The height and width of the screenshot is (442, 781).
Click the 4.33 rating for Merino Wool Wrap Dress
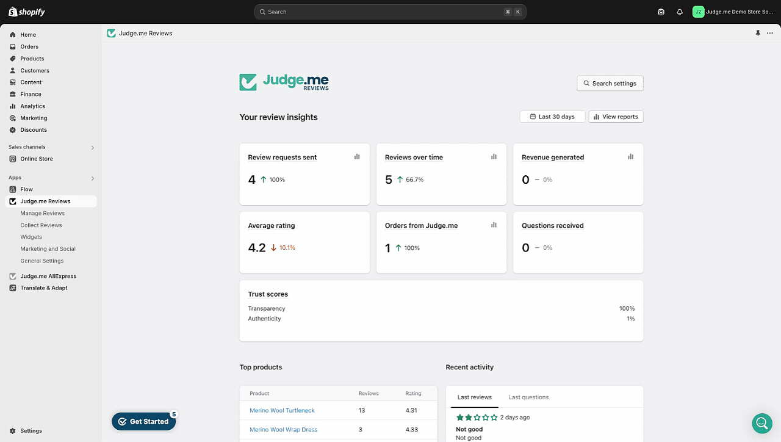(412, 430)
